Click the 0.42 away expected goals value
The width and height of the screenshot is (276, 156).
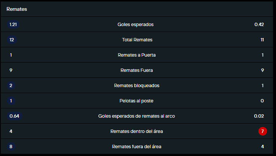(x=259, y=25)
